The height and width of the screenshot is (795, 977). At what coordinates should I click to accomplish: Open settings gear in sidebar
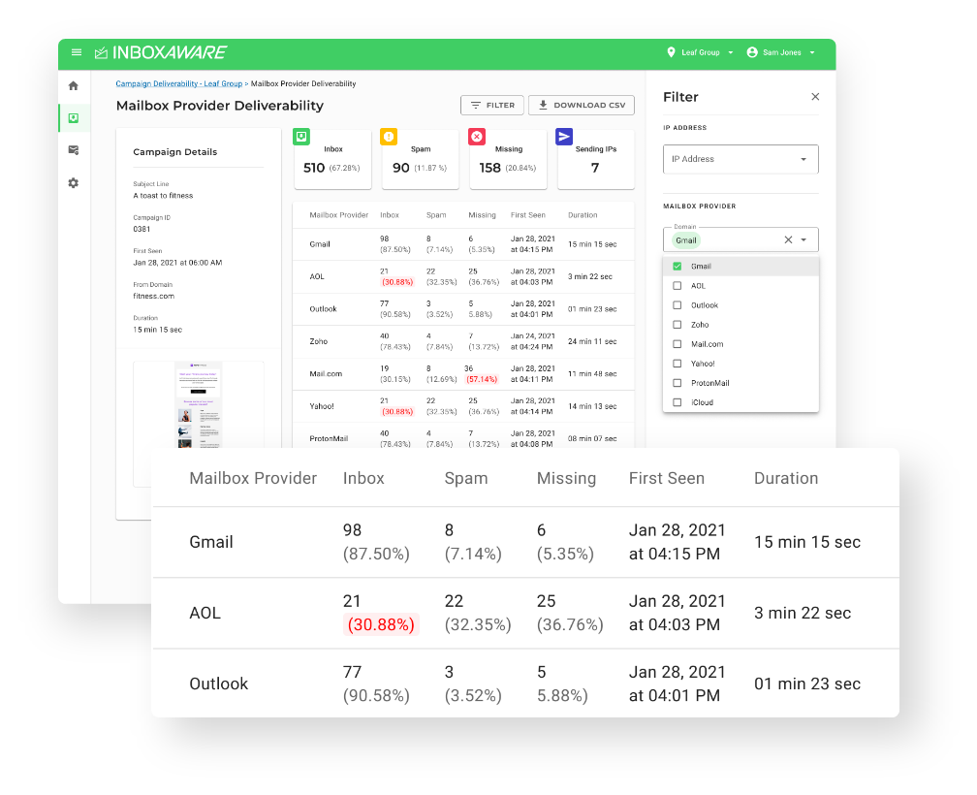click(x=74, y=182)
